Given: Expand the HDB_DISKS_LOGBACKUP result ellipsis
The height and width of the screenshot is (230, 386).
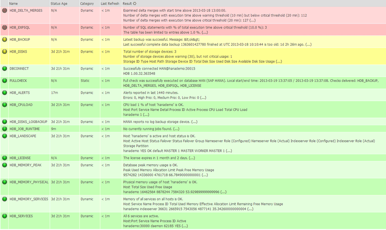Looking at the screenshot, I should (194, 122).
